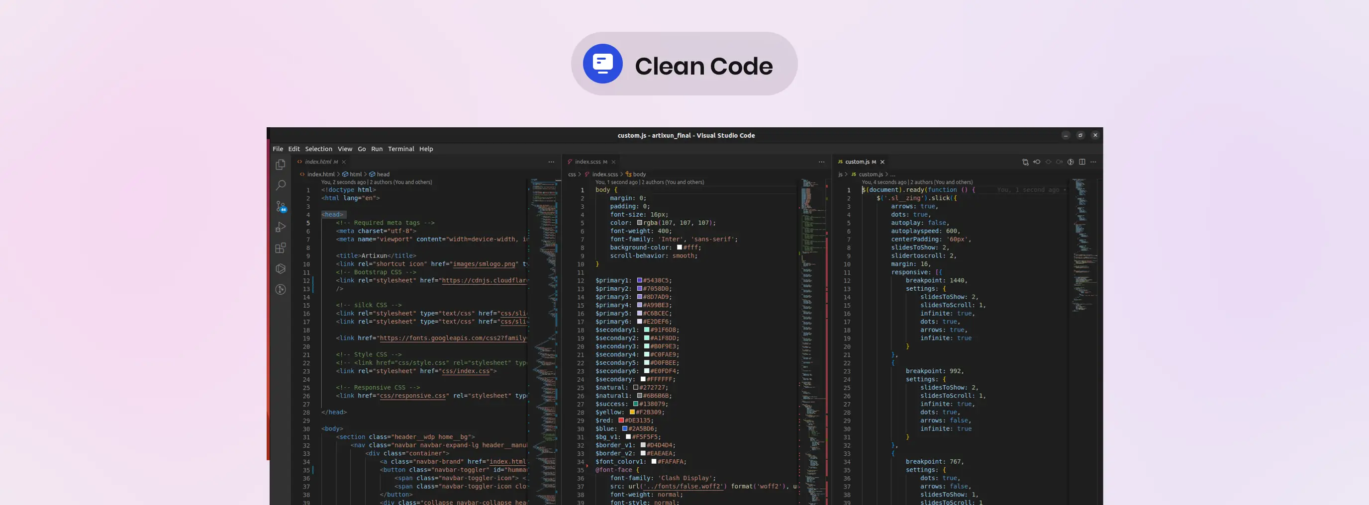The image size is (1369, 505).
Task: Toggle file blame circular git icon in toolbar
Action: point(1071,162)
